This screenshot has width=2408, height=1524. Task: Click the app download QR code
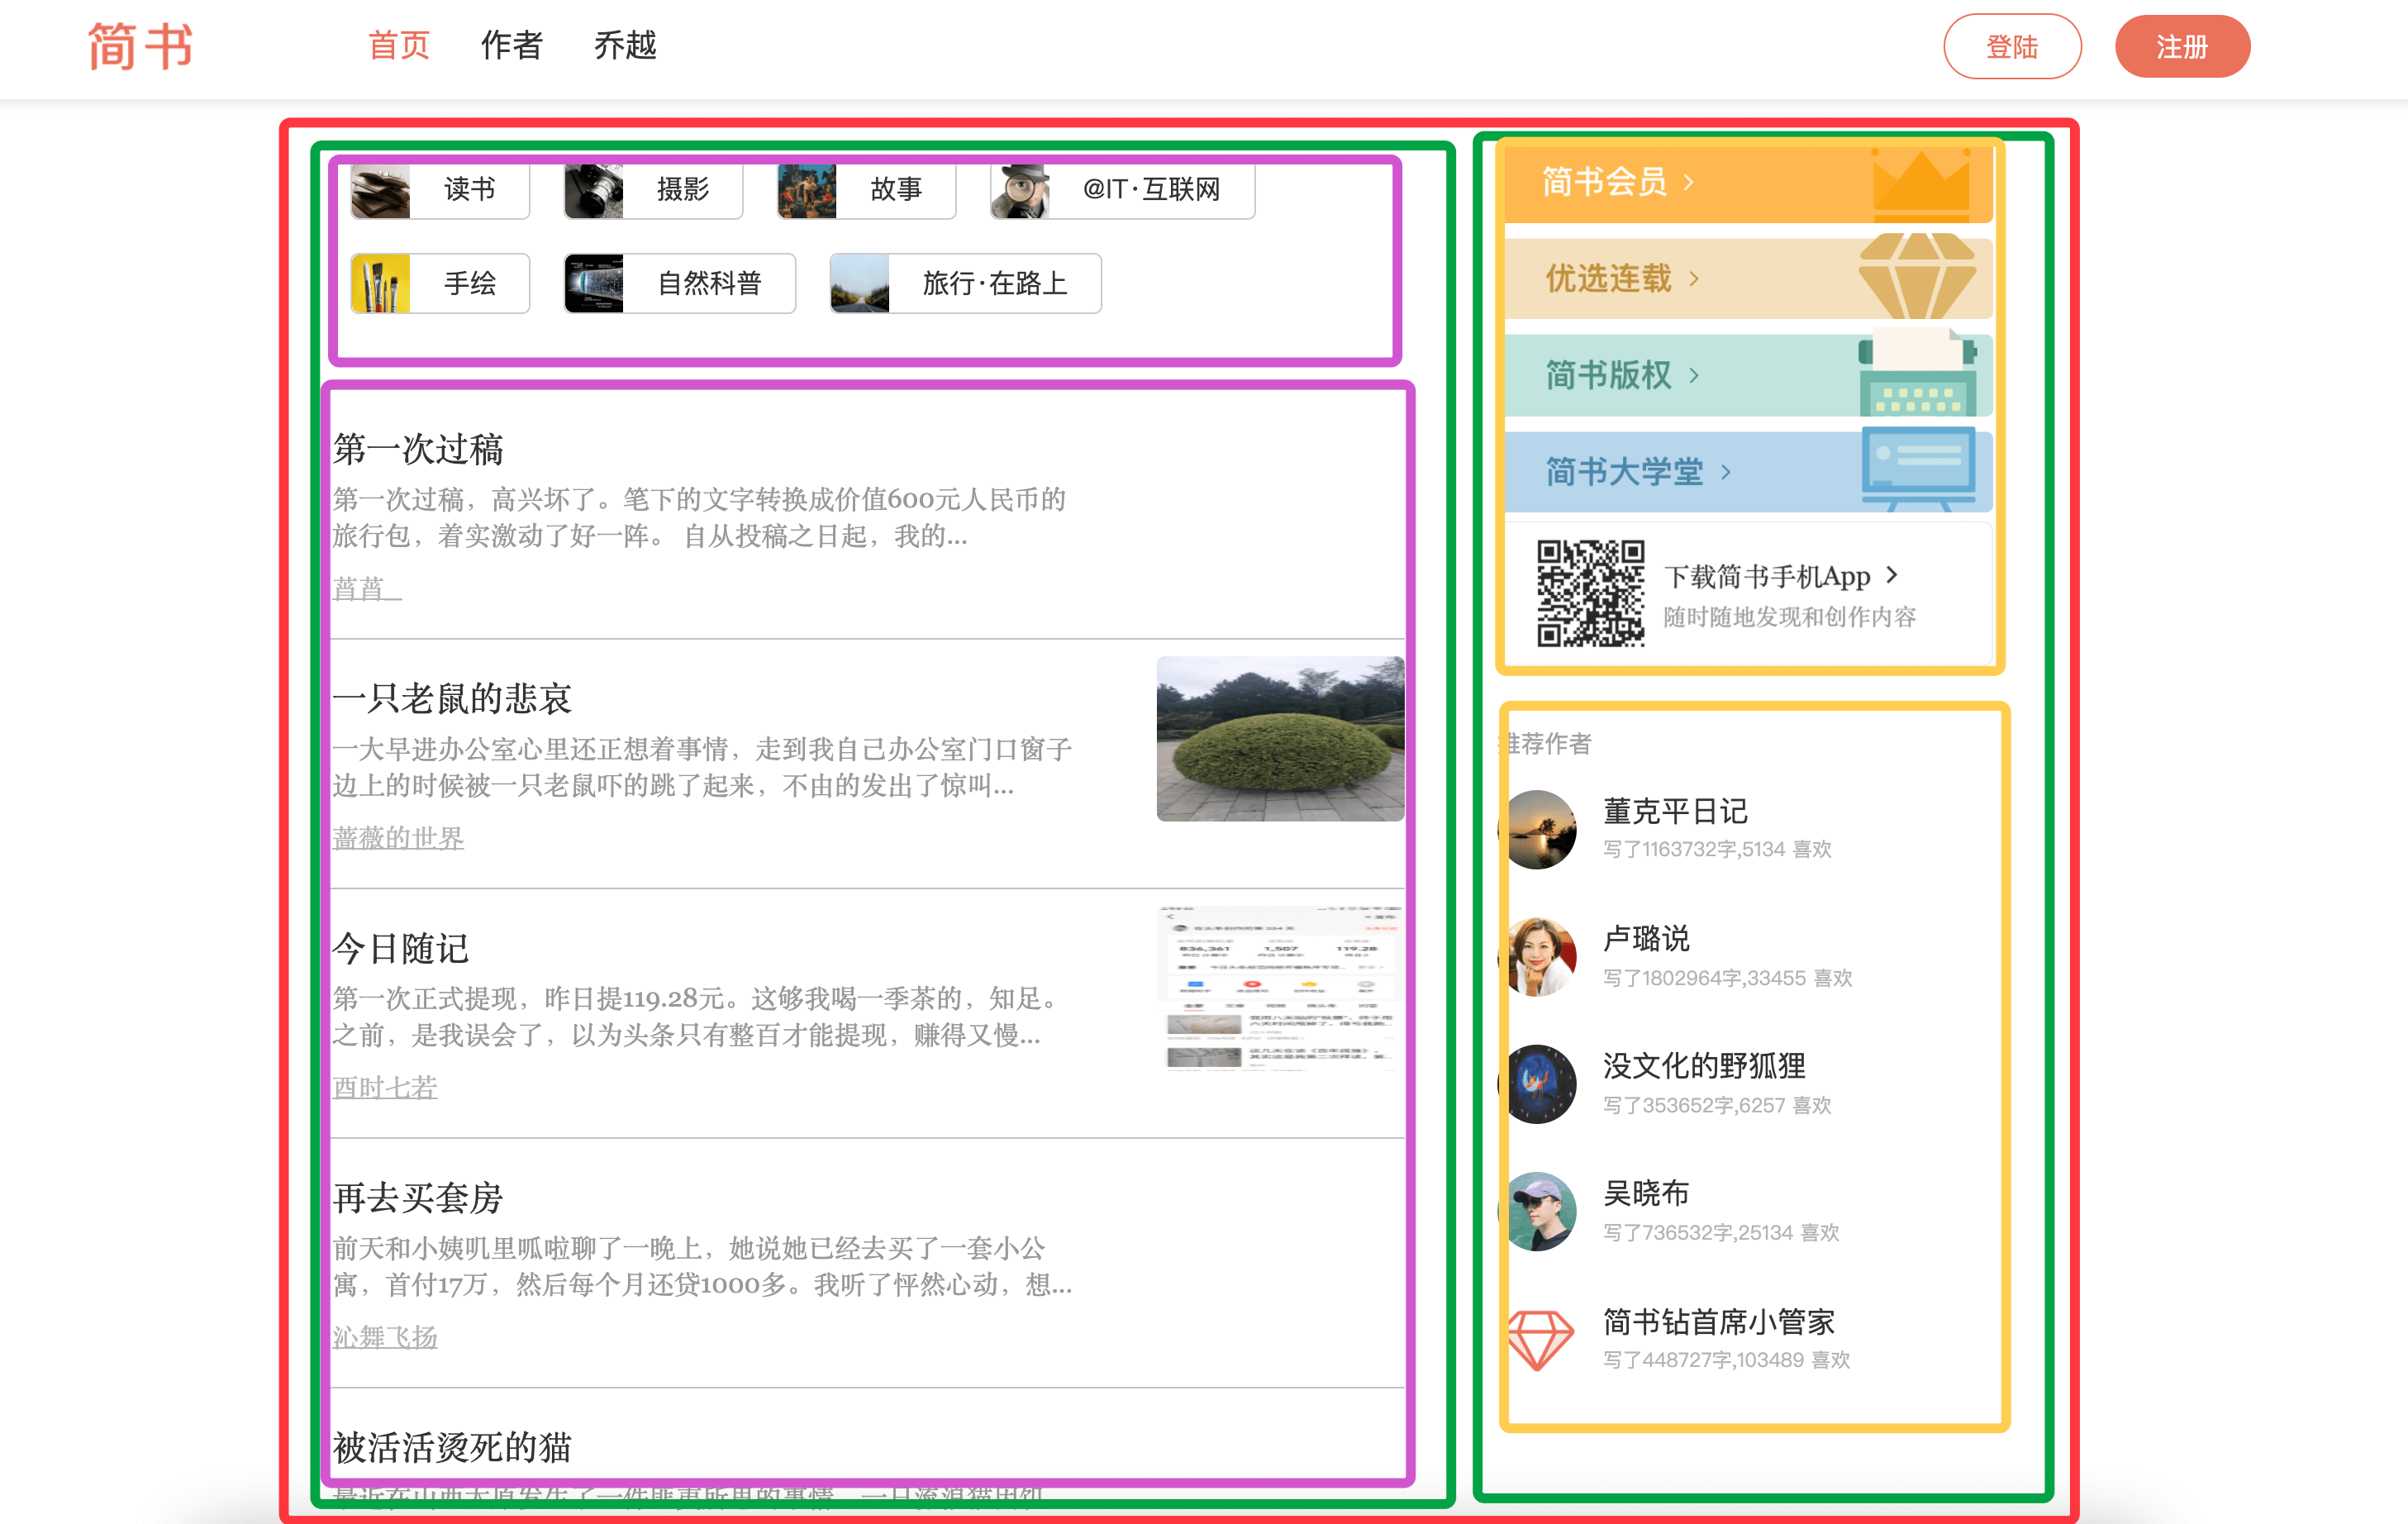point(1590,594)
